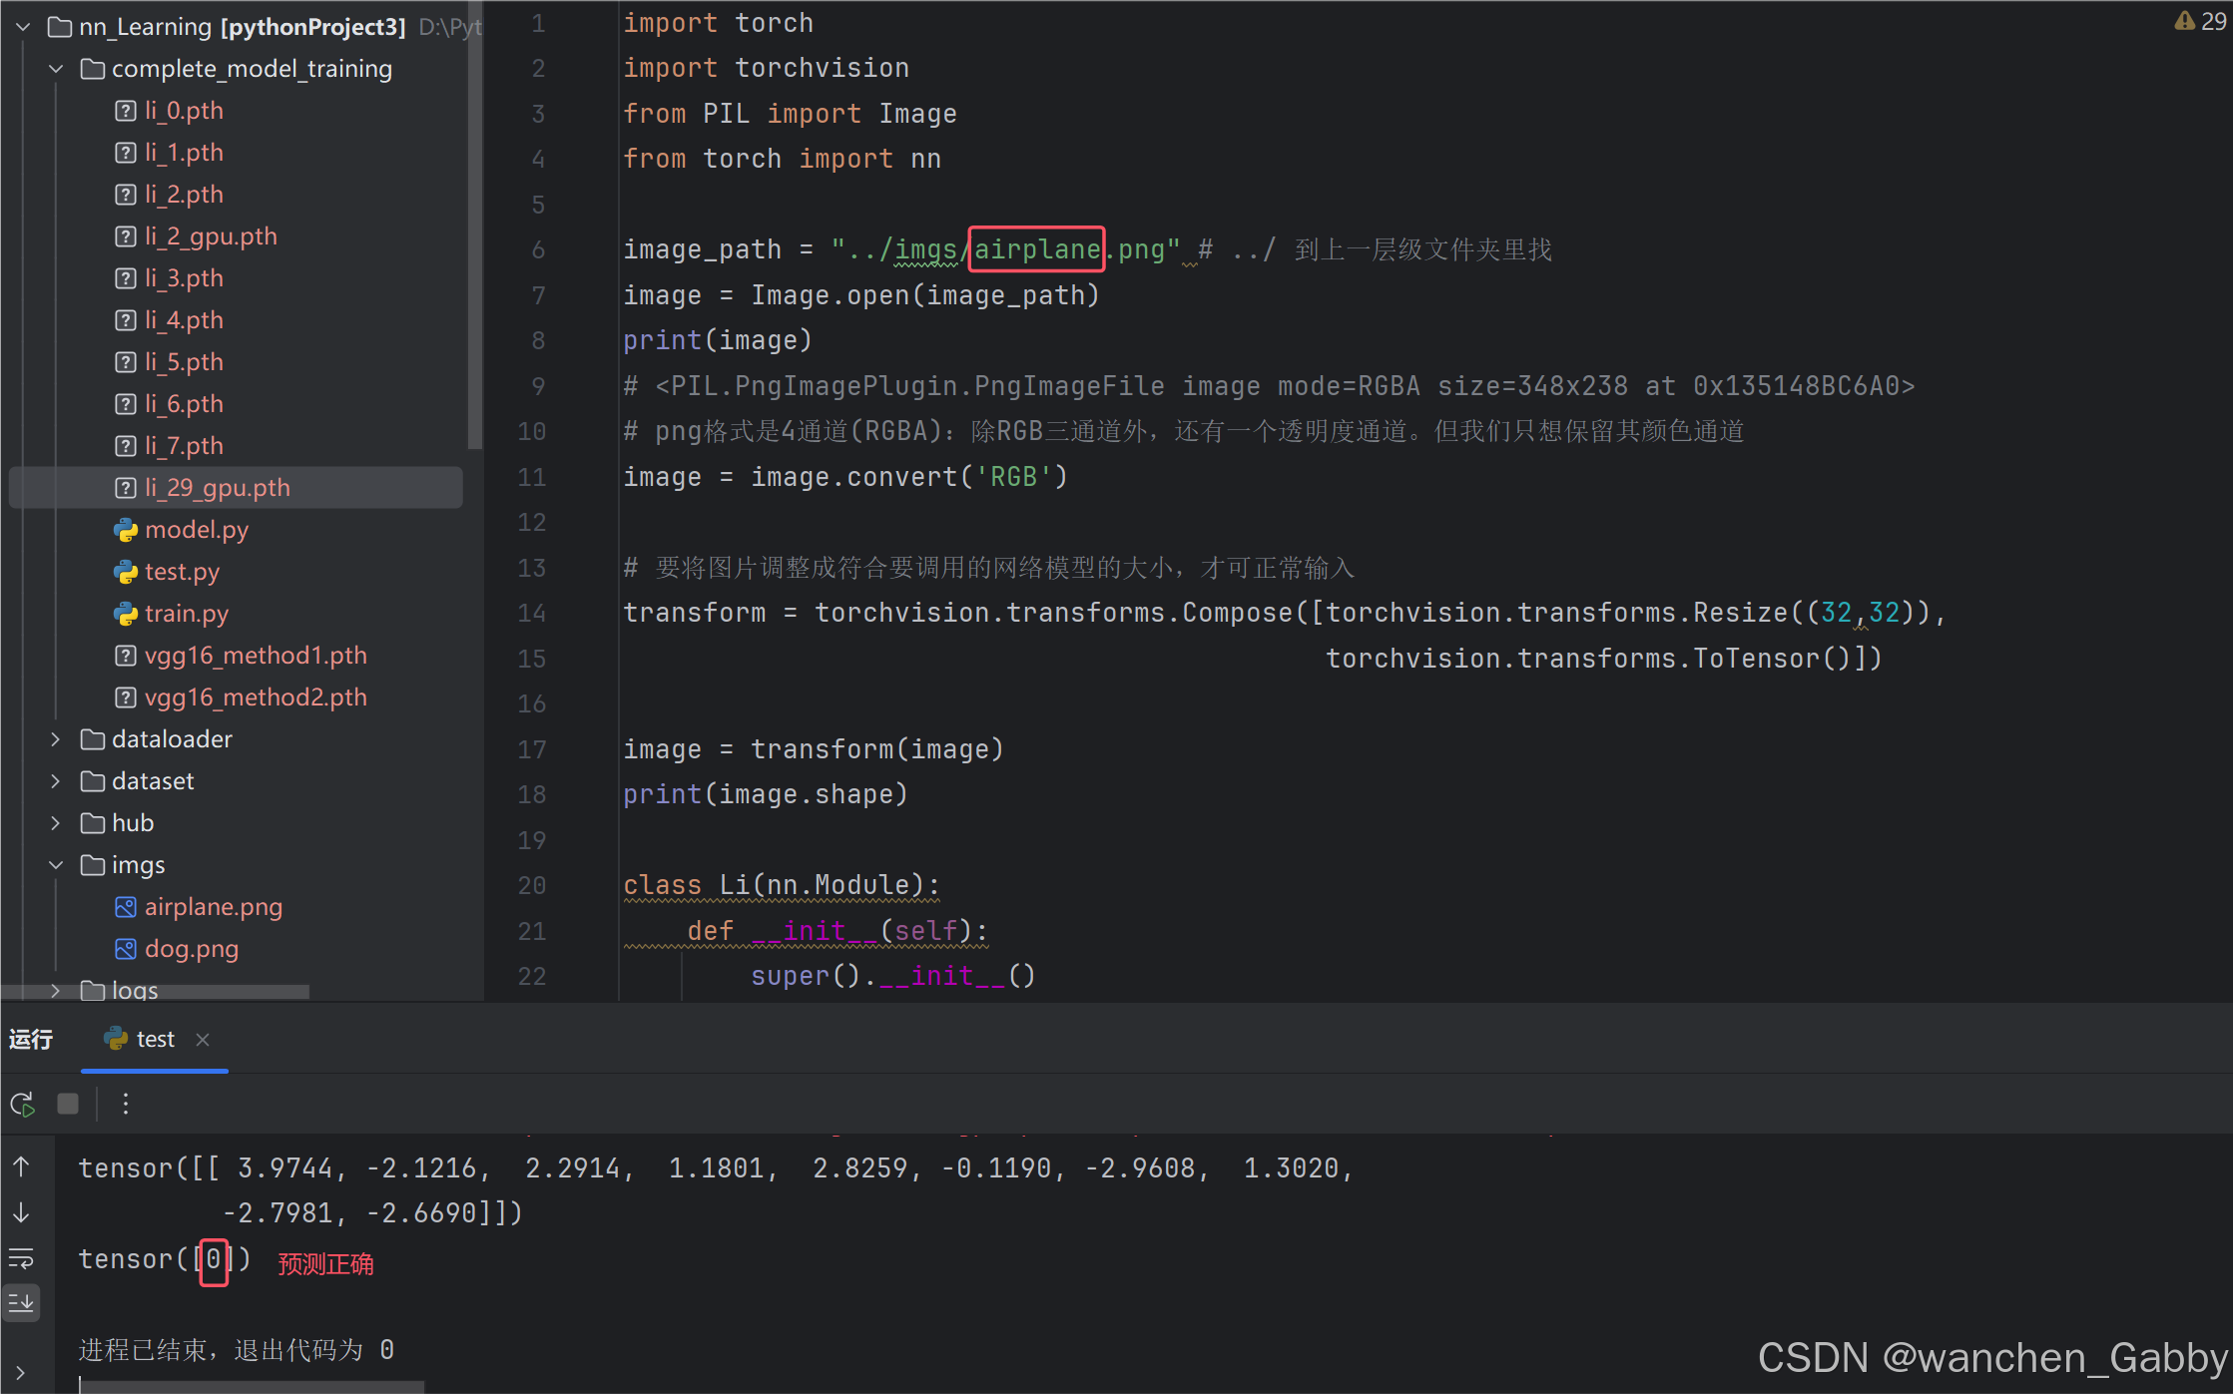
Task: Open dog.png image file
Action: click(192, 949)
